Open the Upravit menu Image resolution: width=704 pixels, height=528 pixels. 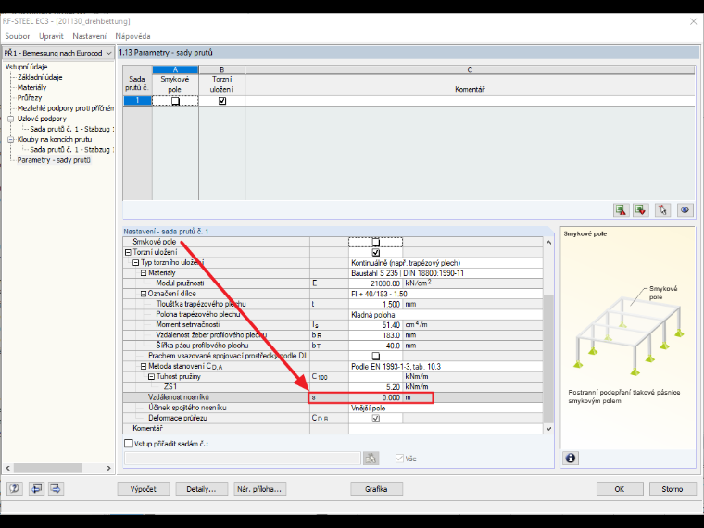pos(51,36)
